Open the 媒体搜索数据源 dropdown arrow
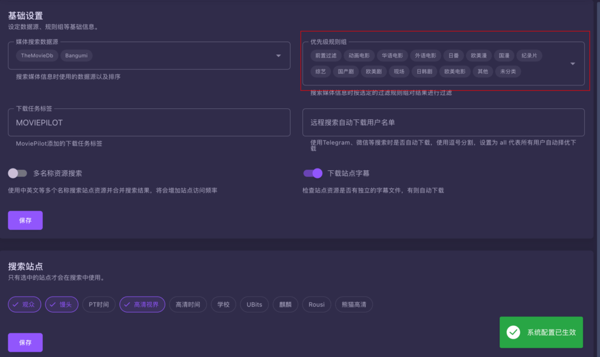The height and width of the screenshot is (357, 600). (x=278, y=56)
